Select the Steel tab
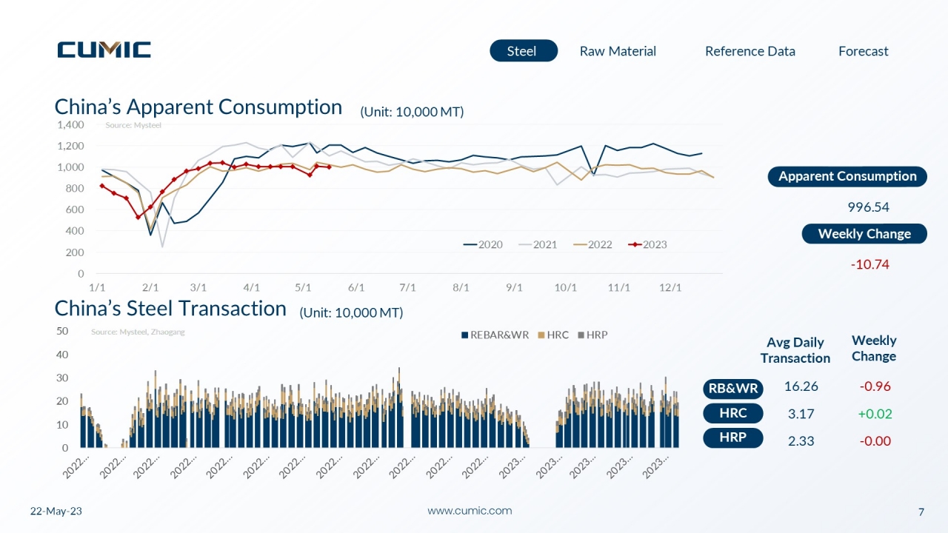Screen dimensions: 948x533 coord(524,50)
